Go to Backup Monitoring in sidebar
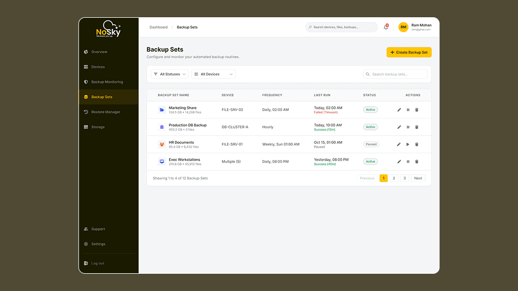 (107, 82)
